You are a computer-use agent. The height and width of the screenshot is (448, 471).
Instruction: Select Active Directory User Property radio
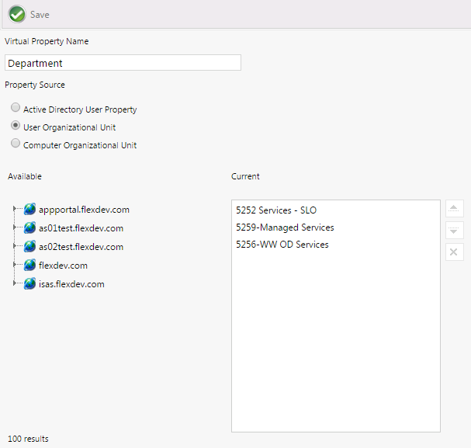(x=16, y=108)
